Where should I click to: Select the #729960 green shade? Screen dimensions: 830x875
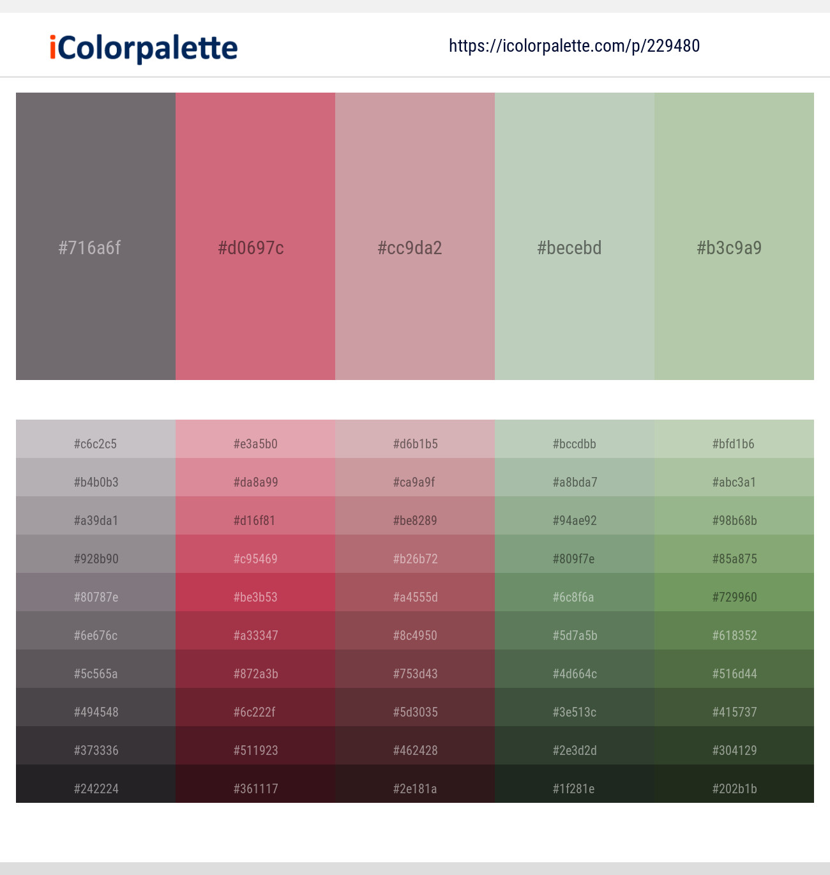pos(734,592)
